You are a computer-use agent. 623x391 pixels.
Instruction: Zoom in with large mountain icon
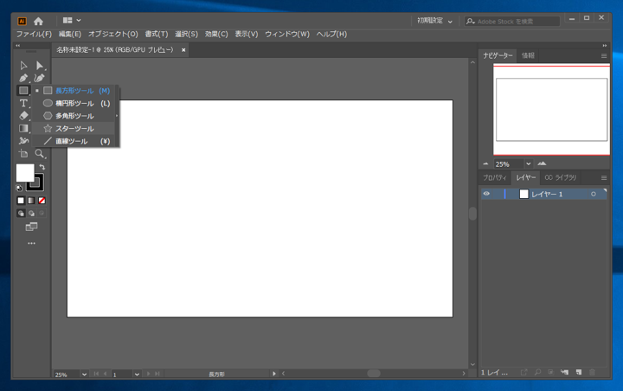tap(542, 163)
